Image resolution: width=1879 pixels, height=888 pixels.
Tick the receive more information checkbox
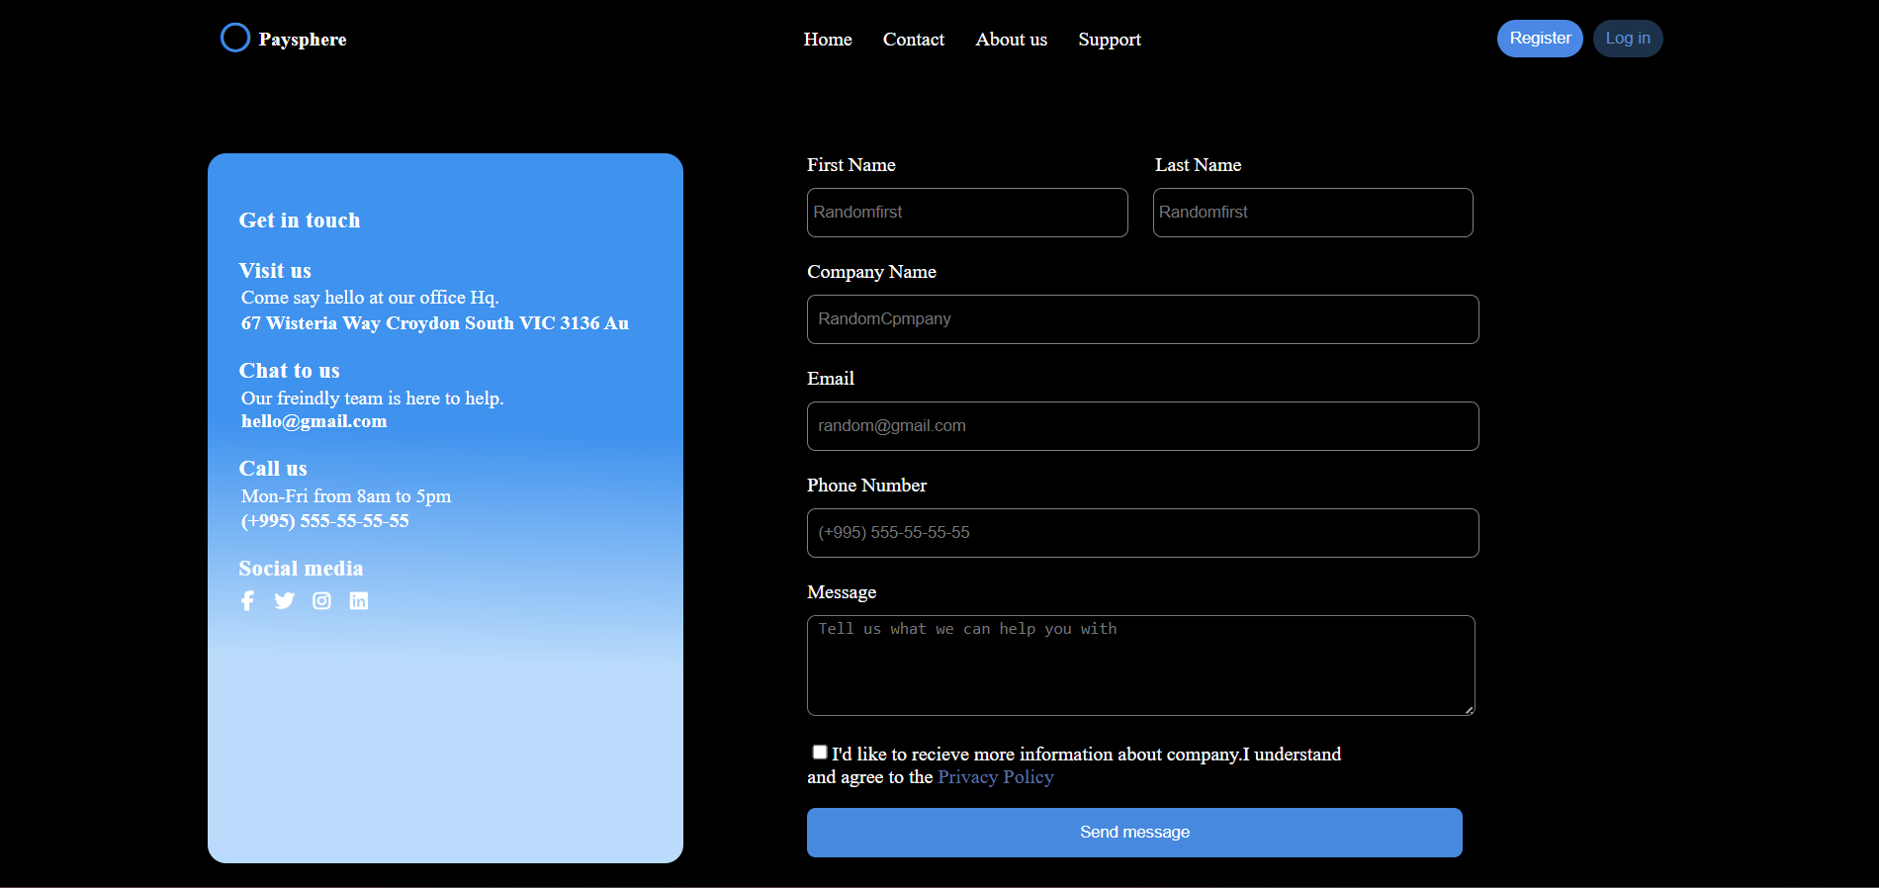point(820,753)
